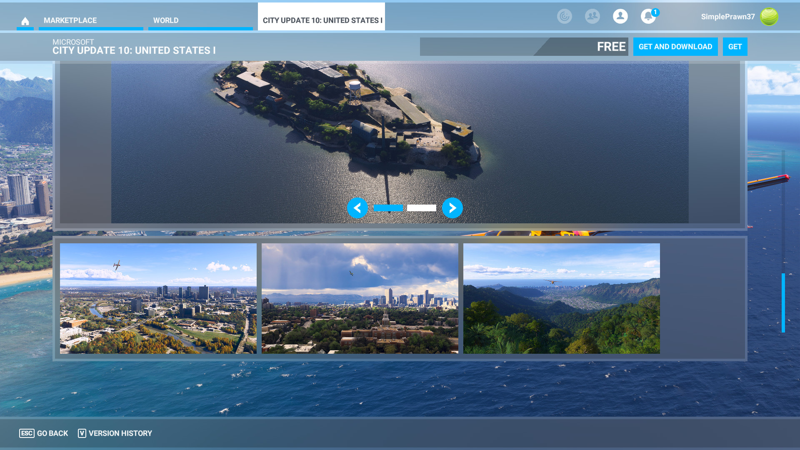Screen dimensions: 800x450
Task: Click Go Back at bottom left
Action: click(x=44, y=433)
